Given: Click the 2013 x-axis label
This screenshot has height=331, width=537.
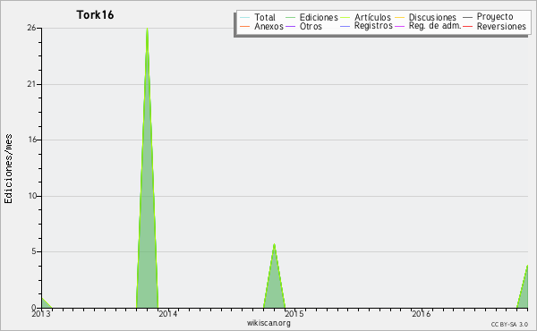Looking at the screenshot, I should click(x=41, y=313).
